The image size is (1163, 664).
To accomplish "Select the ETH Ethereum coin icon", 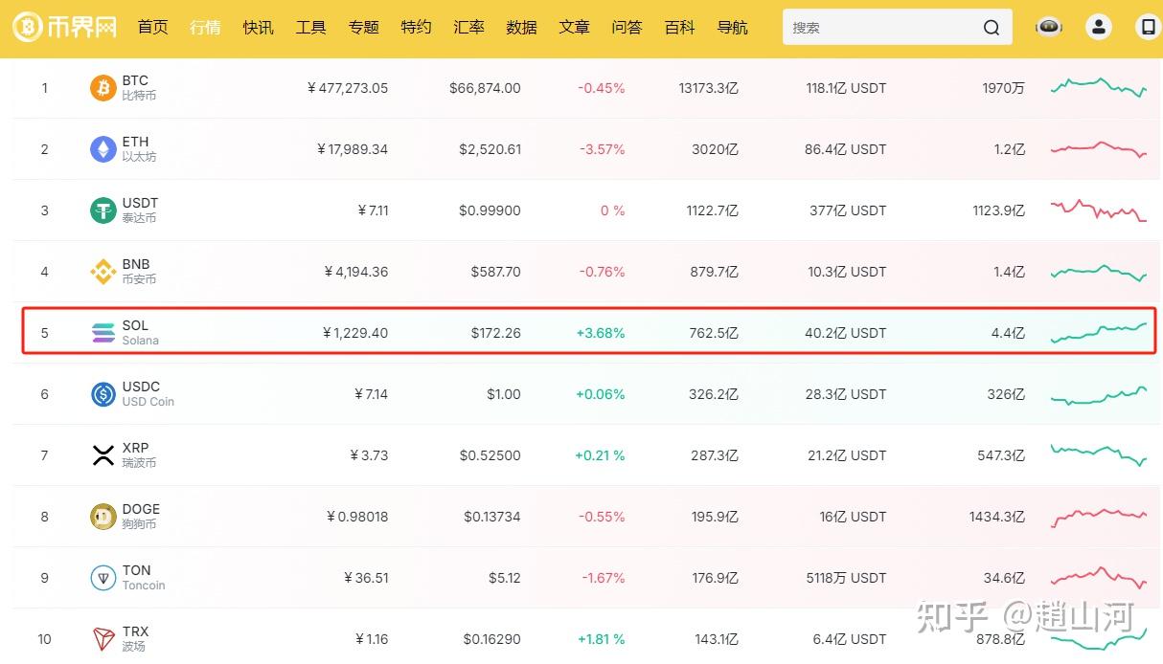I will click(103, 148).
